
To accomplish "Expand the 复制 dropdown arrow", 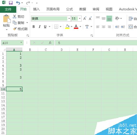I will pos(27,22).
